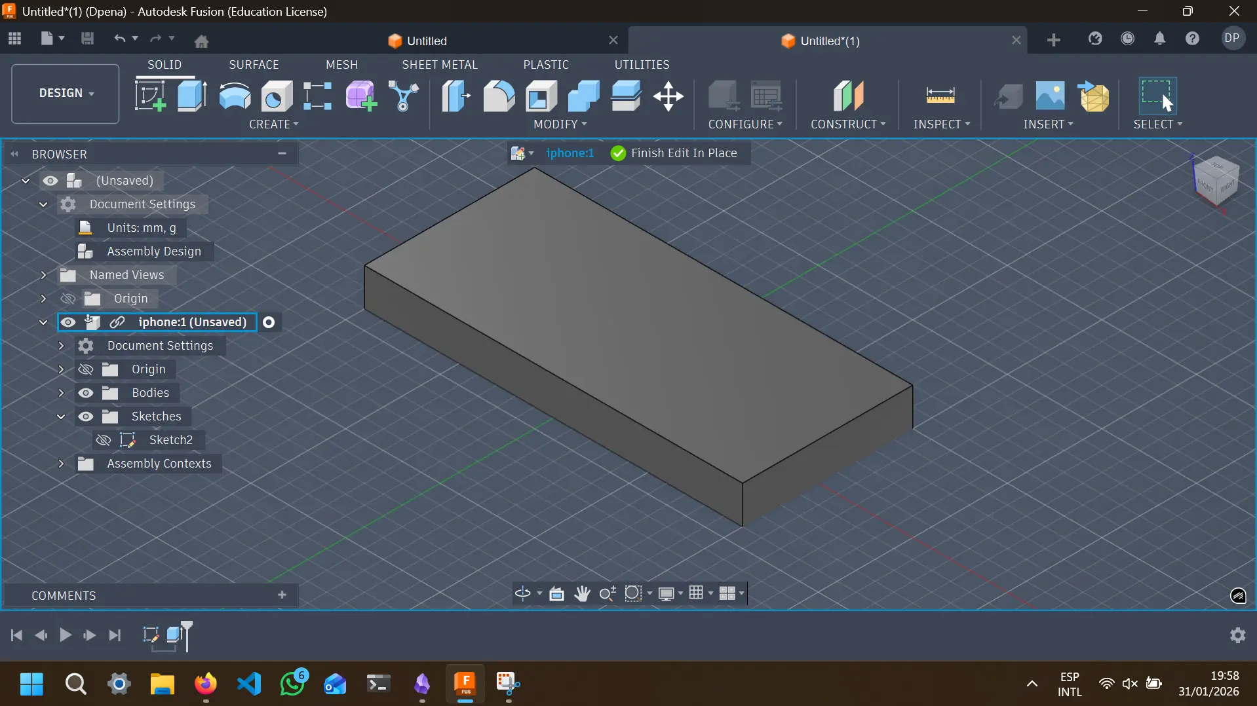Click the Fusion icon on the taskbar
The width and height of the screenshot is (1257, 706).
[x=465, y=684]
